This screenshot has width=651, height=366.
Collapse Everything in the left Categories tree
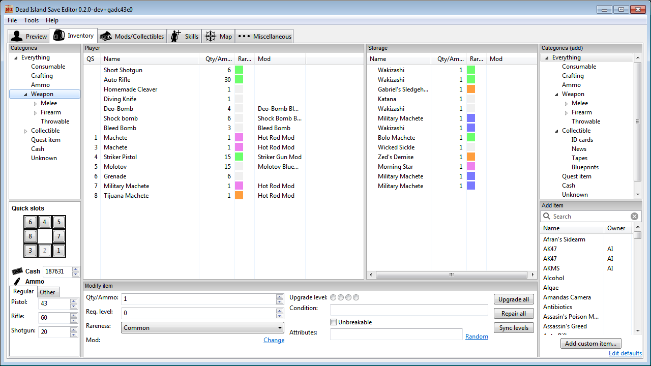click(16, 57)
